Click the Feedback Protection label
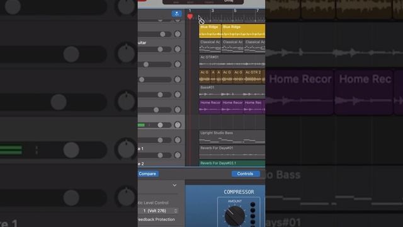This screenshot has height=227, width=403. (157, 219)
